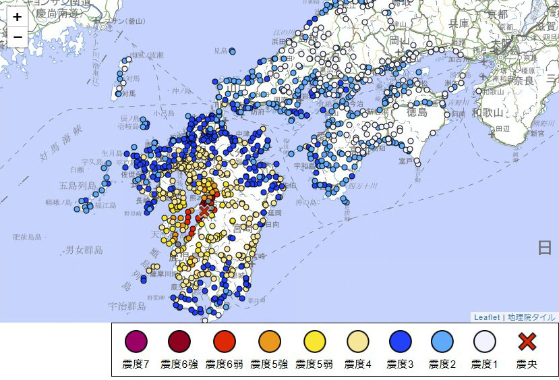The height and width of the screenshot is (380, 559).
Task: Click the 岡山 prefecture label
Action: coord(399,40)
